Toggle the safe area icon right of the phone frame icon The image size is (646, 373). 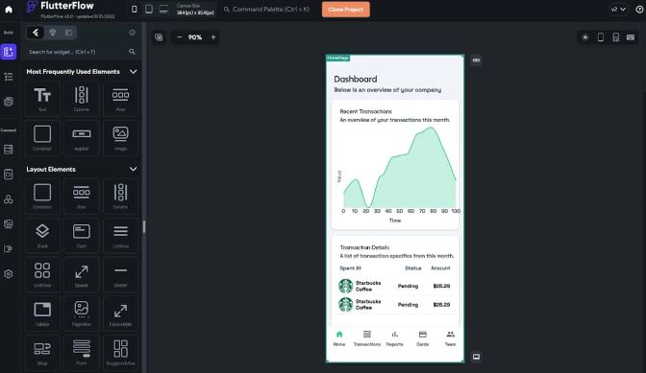coord(615,37)
